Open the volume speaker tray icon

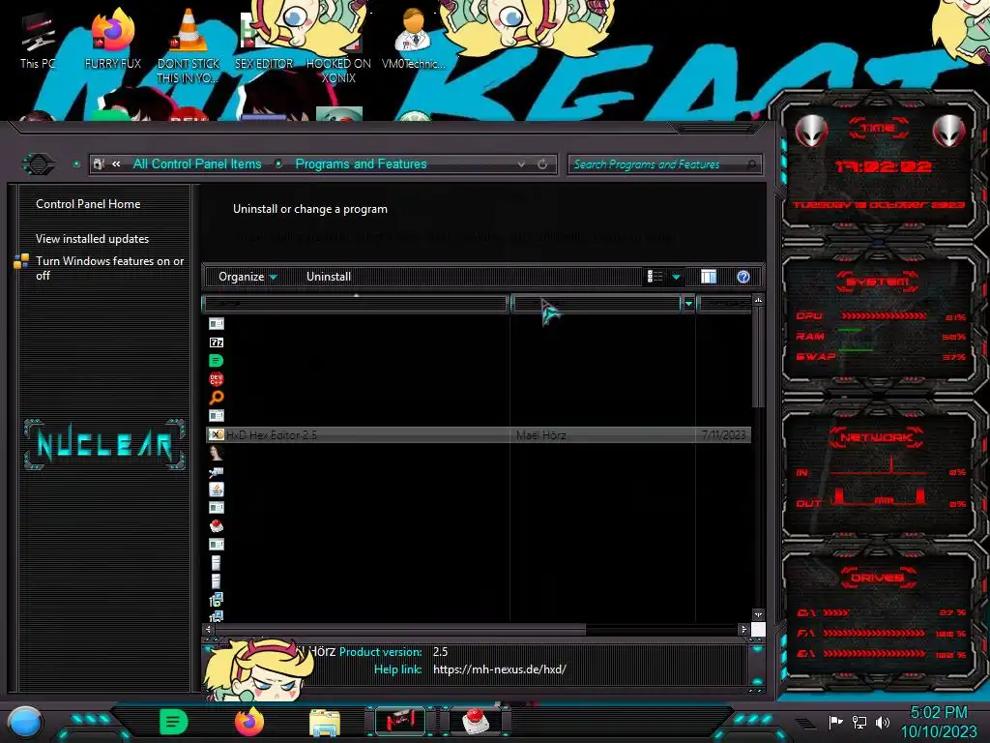(x=883, y=722)
